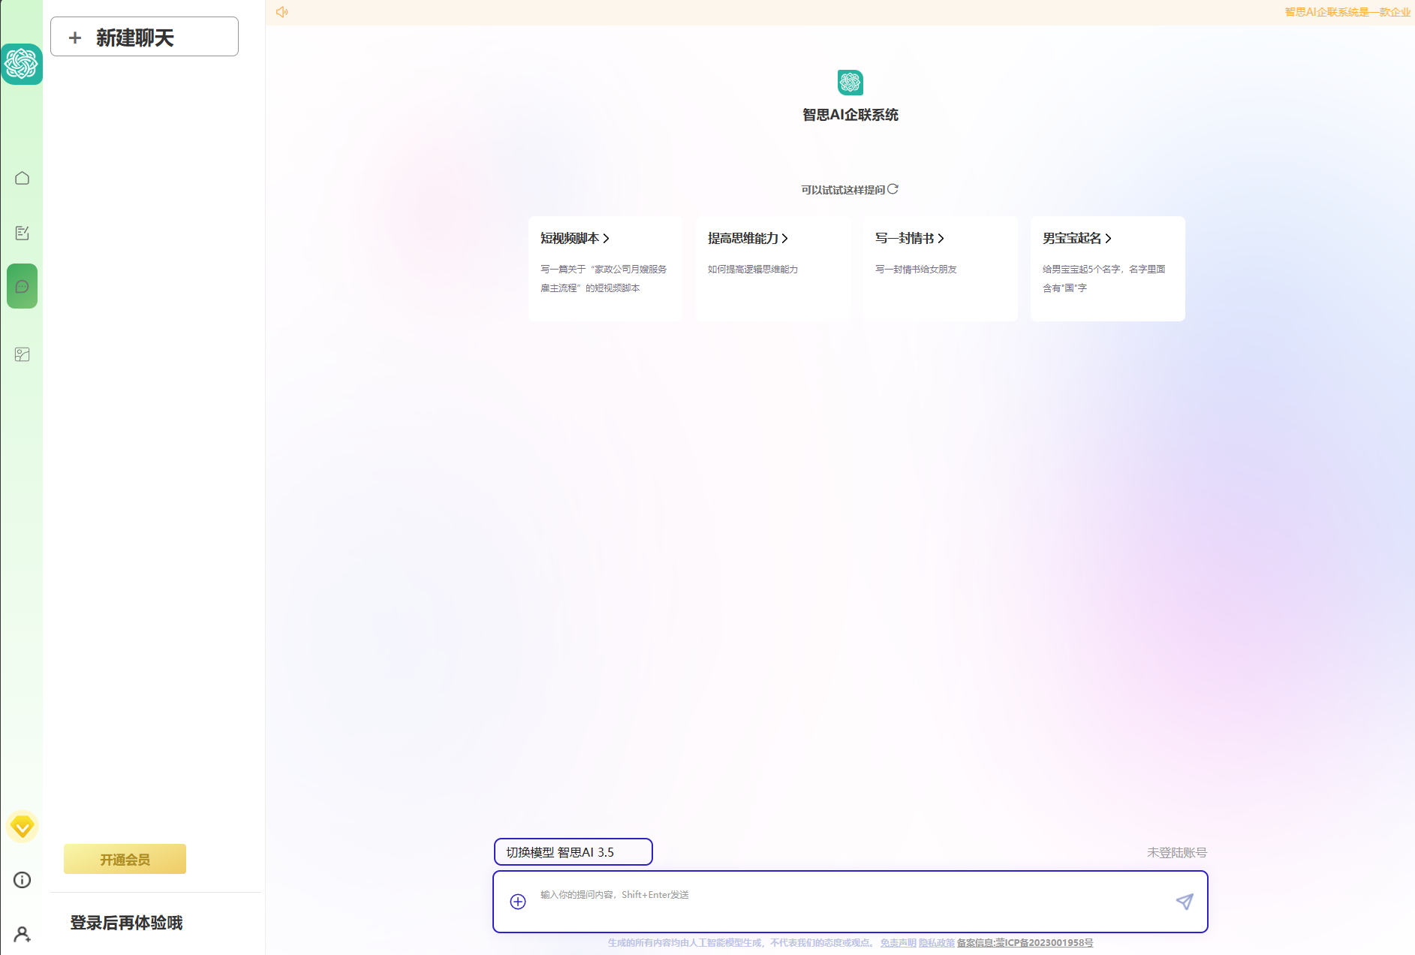Screen dimensions: 1415x955
Task: Open the 隐私政策 privacy policy link
Action: point(935,942)
